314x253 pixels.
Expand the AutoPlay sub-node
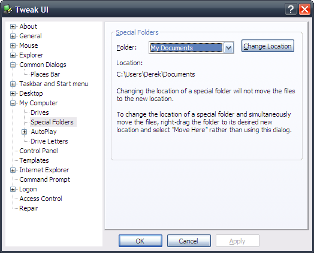[x=24, y=132]
